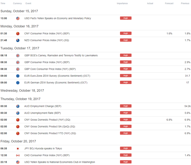Viewport: 191px width, 165px height.
Task: Open EUR Euro-Zone ZEW Survey event
Action: point(57,76)
